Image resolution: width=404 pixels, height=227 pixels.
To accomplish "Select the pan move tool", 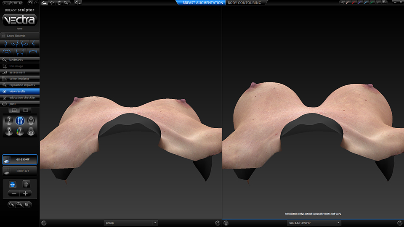I will tap(51, 3).
